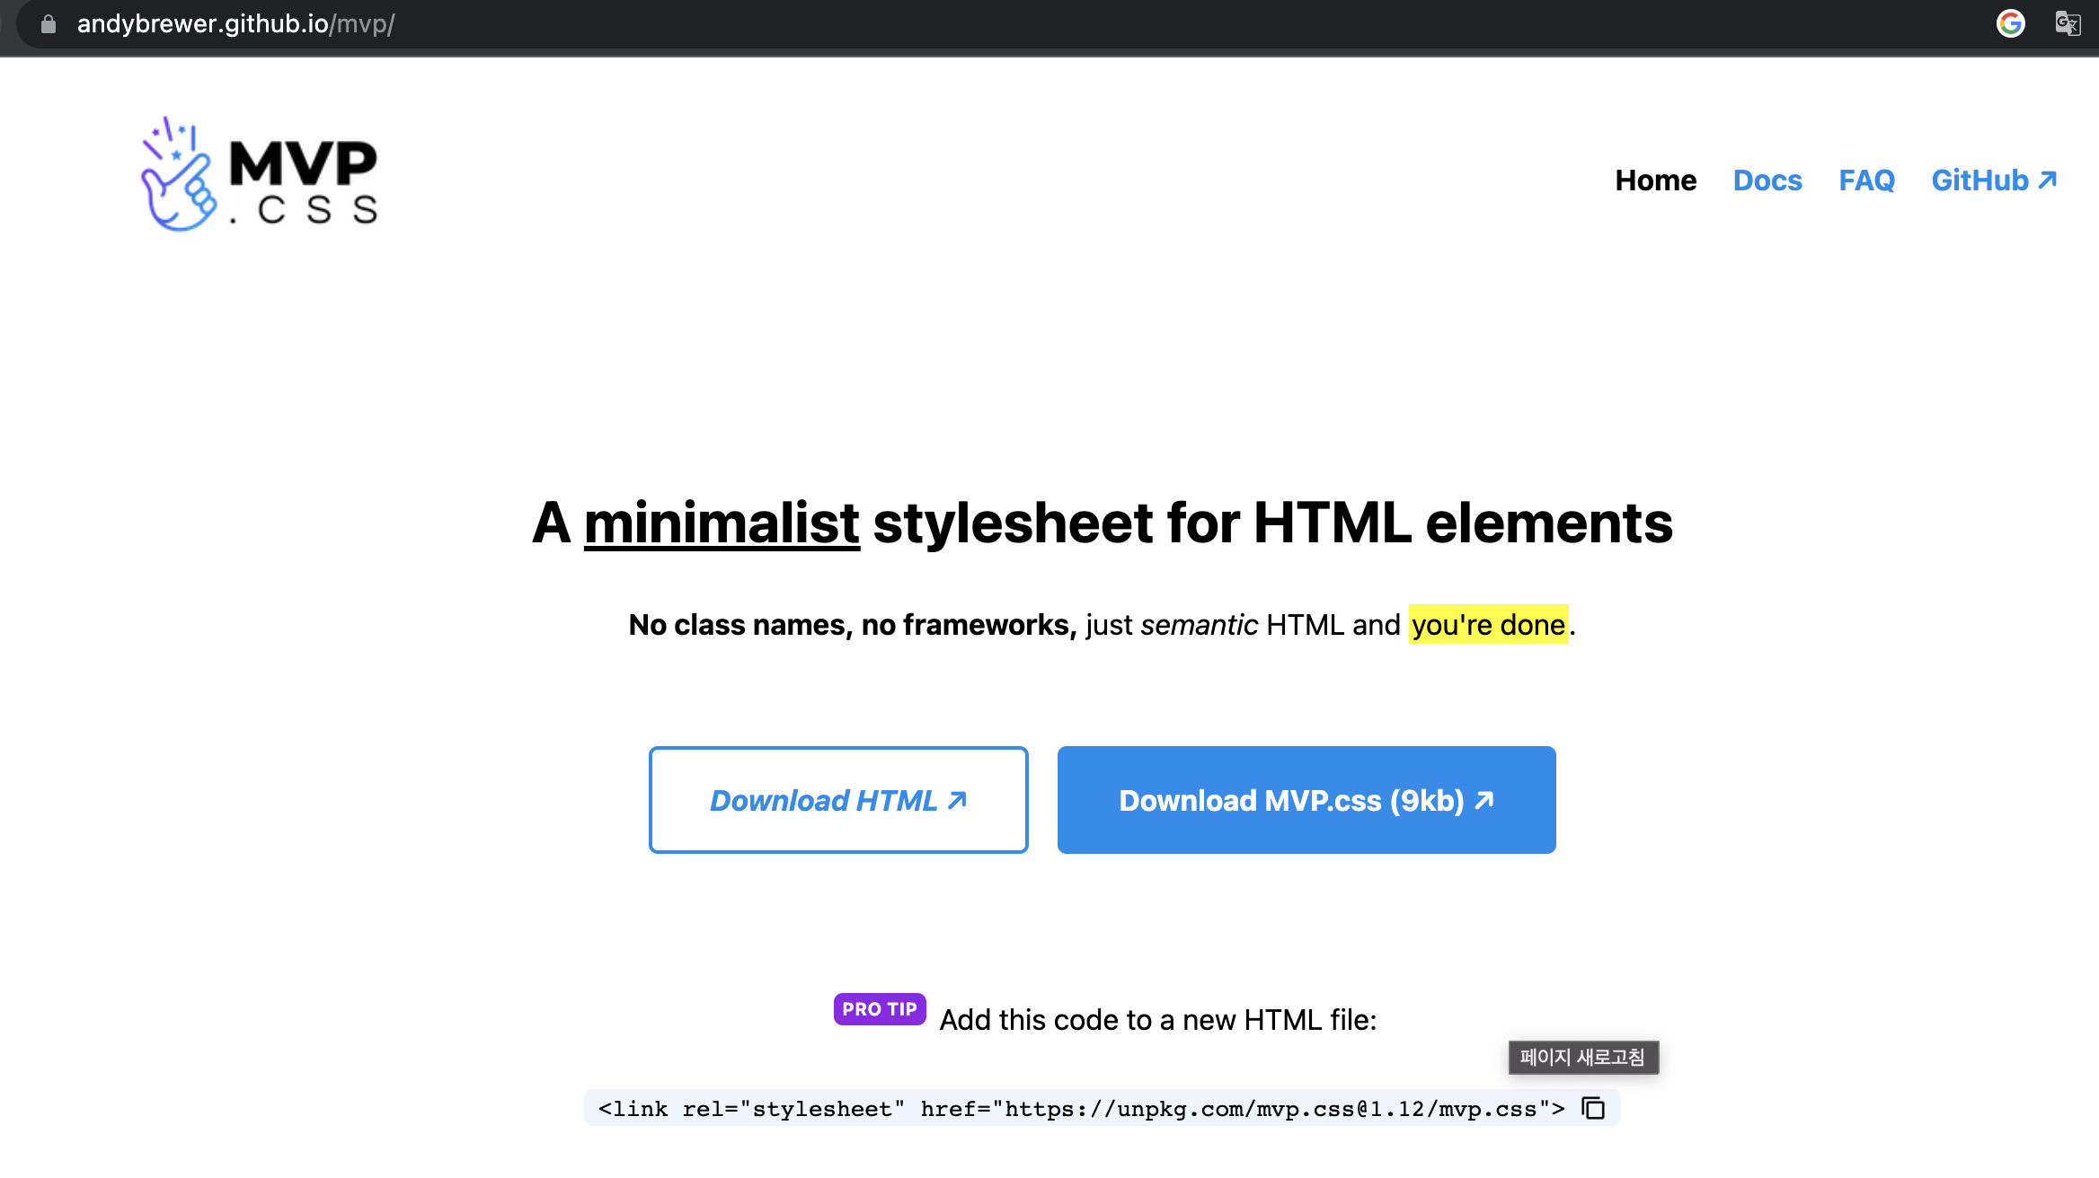The height and width of the screenshot is (1178, 2099).
Task: Click the Korean page refresh tooltip
Action: (x=1582, y=1057)
